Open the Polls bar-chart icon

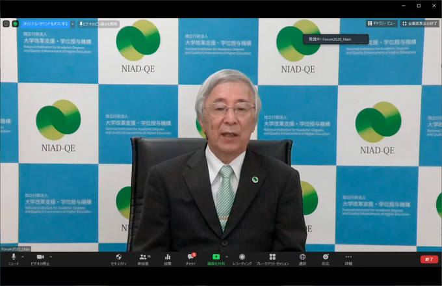(168, 258)
